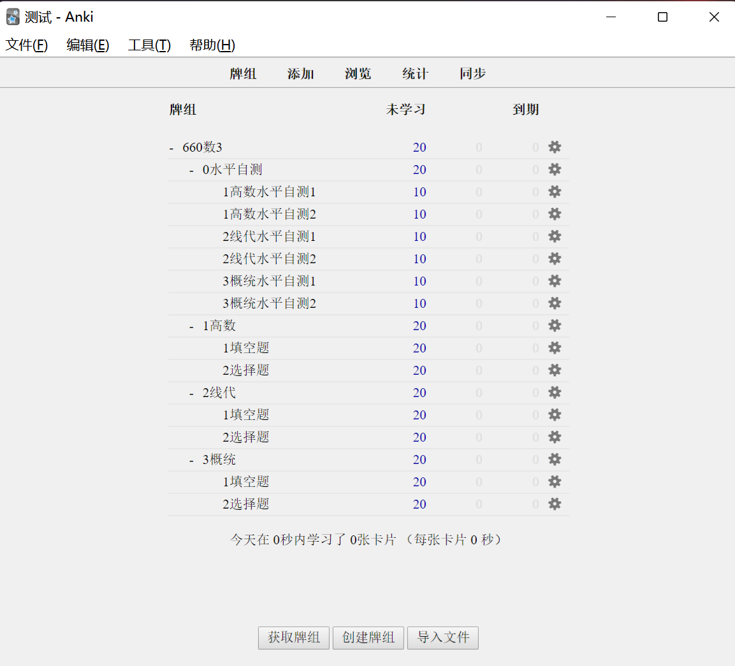The image size is (735, 666).
Task: Open gear for 2选择题 under 1高数
Action: pyautogui.click(x=555, y=370)
